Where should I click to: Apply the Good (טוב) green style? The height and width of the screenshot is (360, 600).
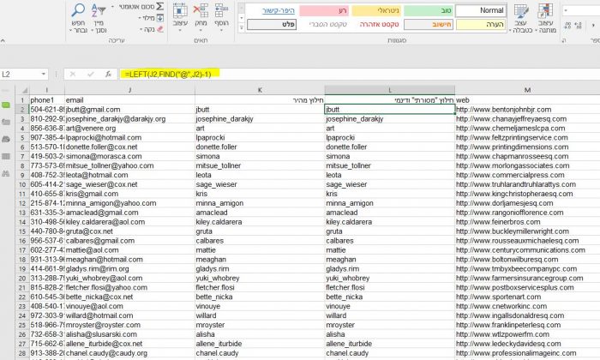429,10
